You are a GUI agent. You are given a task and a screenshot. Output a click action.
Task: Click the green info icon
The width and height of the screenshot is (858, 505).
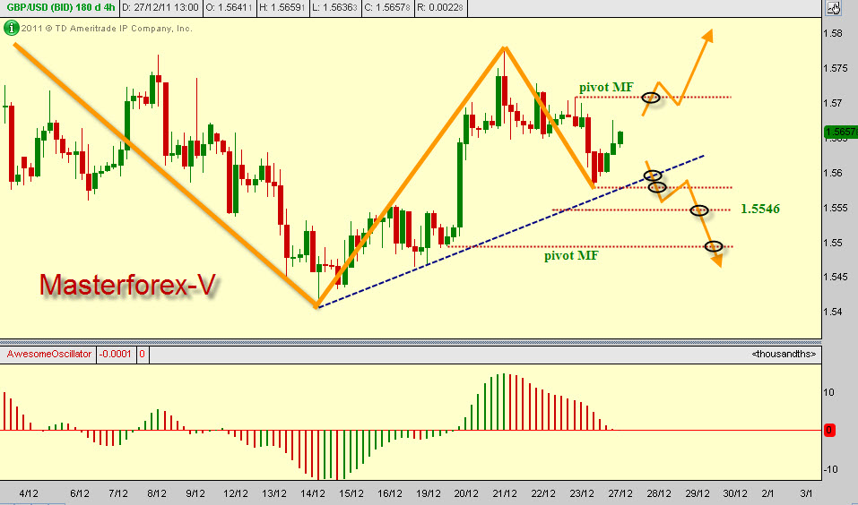point(11,28)
